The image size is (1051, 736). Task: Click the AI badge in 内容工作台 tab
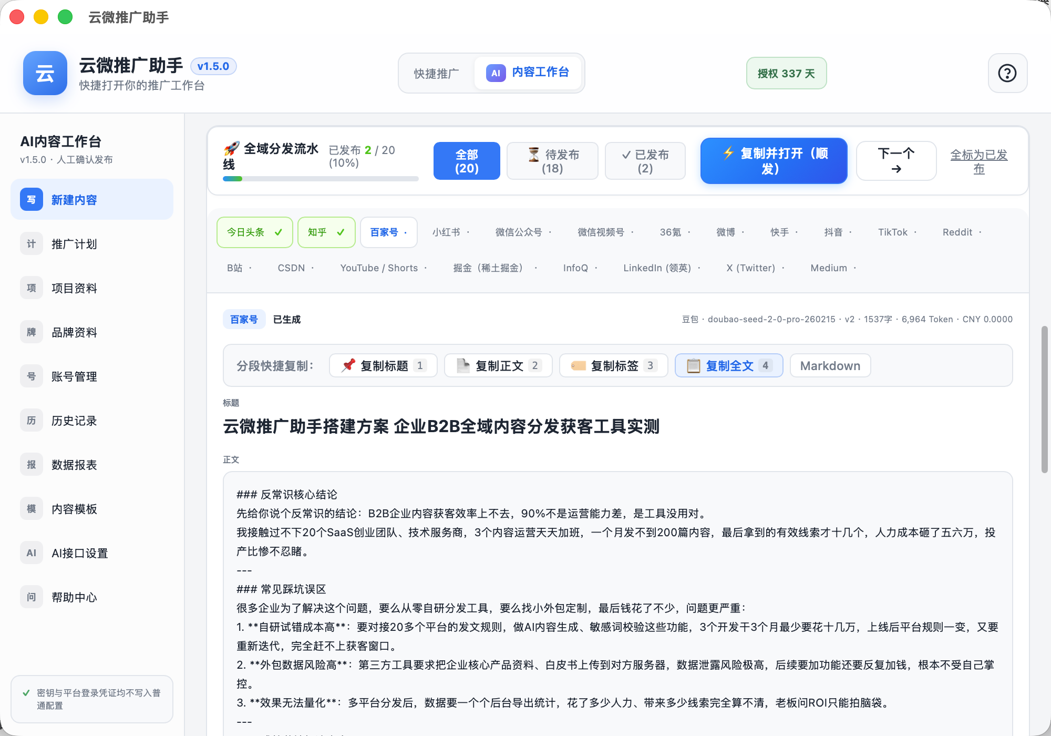tap(496, 73)
